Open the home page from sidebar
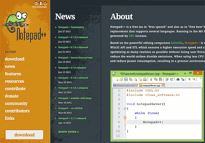205x143 pixels. click(11, 51)
